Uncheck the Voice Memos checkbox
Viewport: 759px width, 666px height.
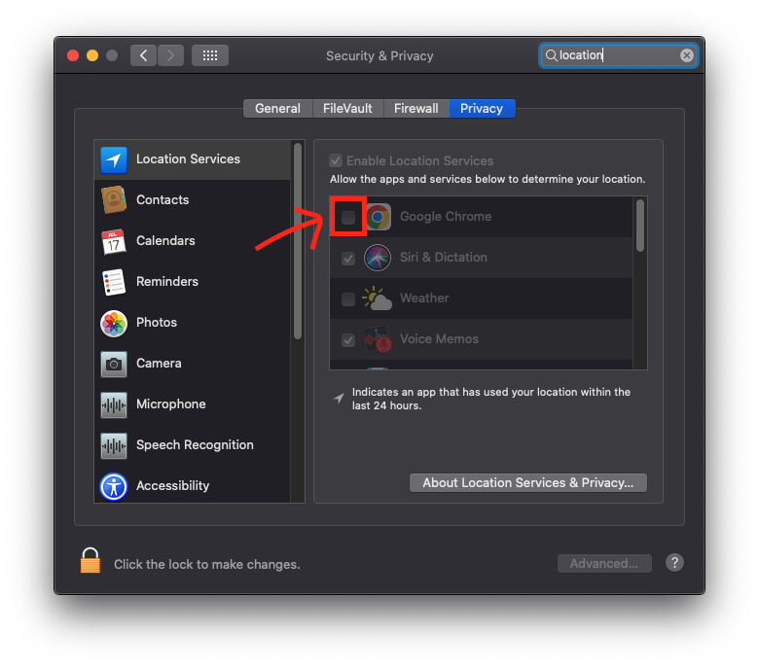point(348,340)
